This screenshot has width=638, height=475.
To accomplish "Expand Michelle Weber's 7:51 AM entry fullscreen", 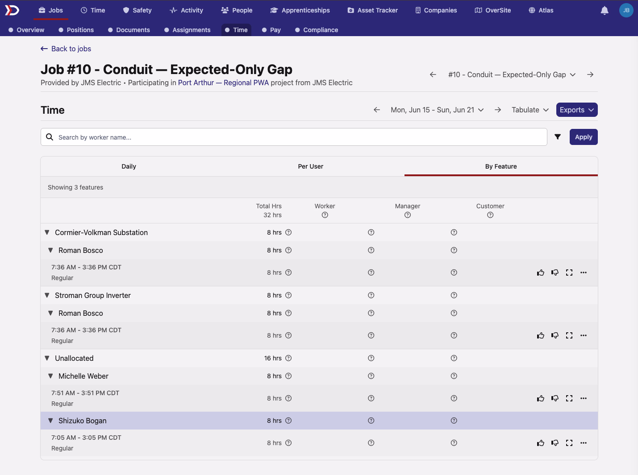I will click(569, 398).
